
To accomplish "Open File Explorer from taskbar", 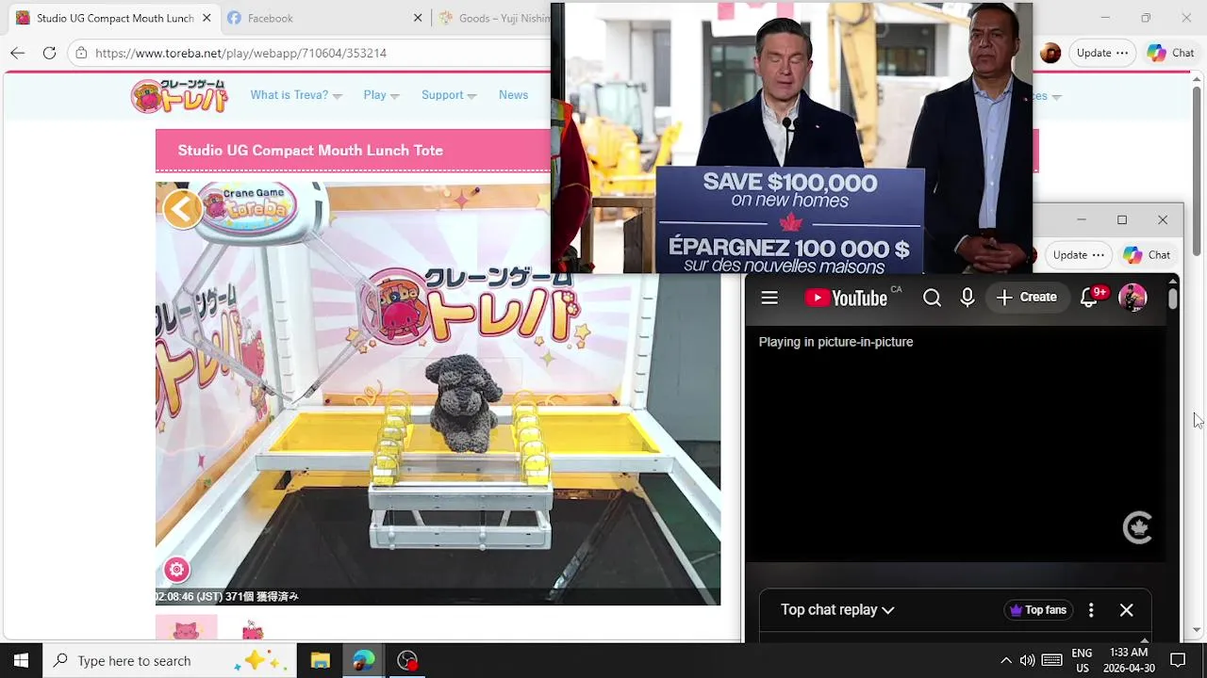I will pyautogui.click(x=321, y=660).
